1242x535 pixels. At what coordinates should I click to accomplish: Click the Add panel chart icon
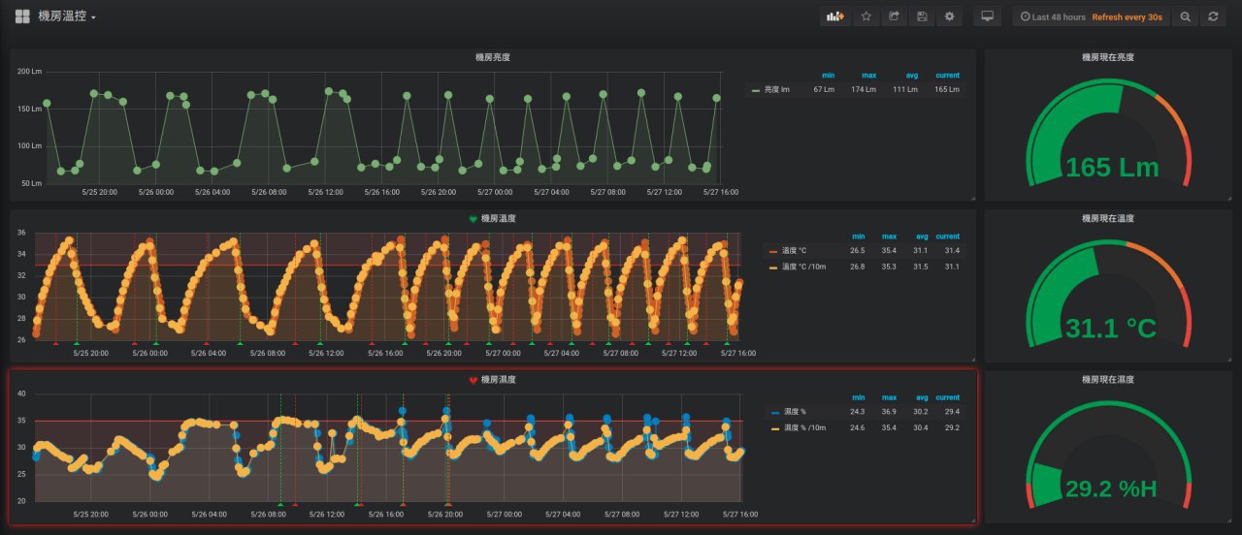834,16
